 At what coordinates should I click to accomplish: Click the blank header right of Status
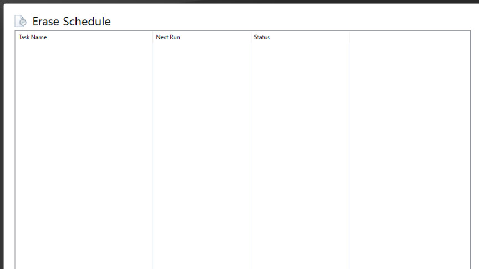click(409, 38)
